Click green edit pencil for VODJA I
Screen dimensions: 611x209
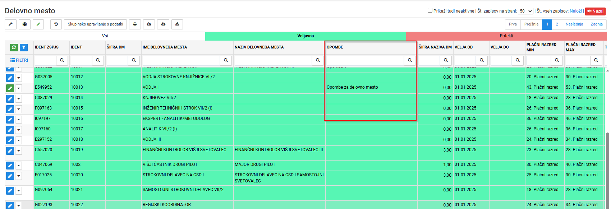[10, 88]
